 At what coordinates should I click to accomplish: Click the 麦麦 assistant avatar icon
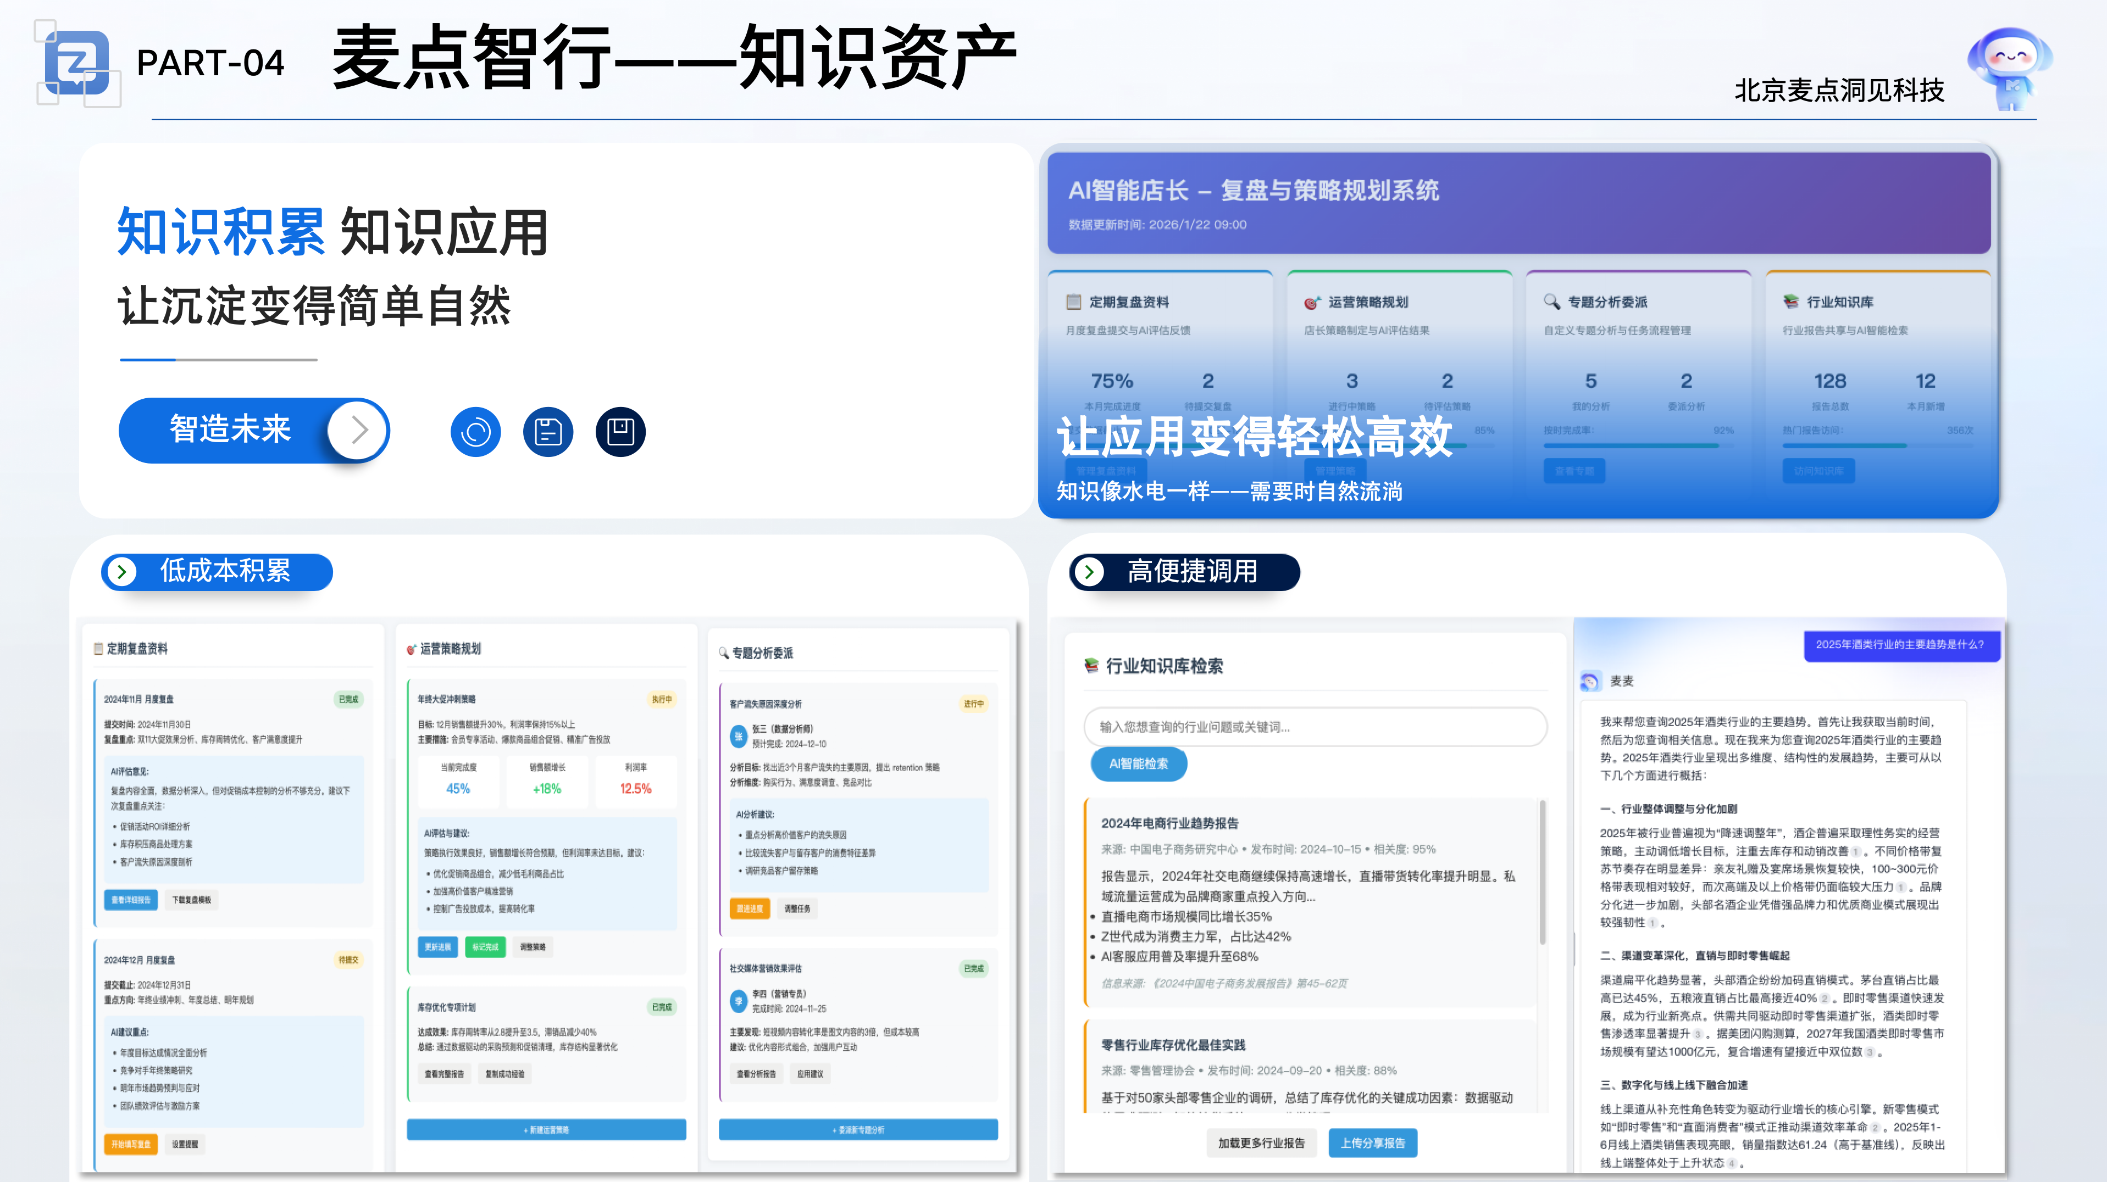point(1591,681)
